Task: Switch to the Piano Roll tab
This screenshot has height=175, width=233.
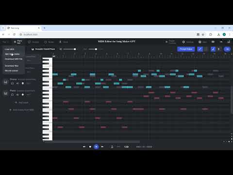Action: pos(18,42)
